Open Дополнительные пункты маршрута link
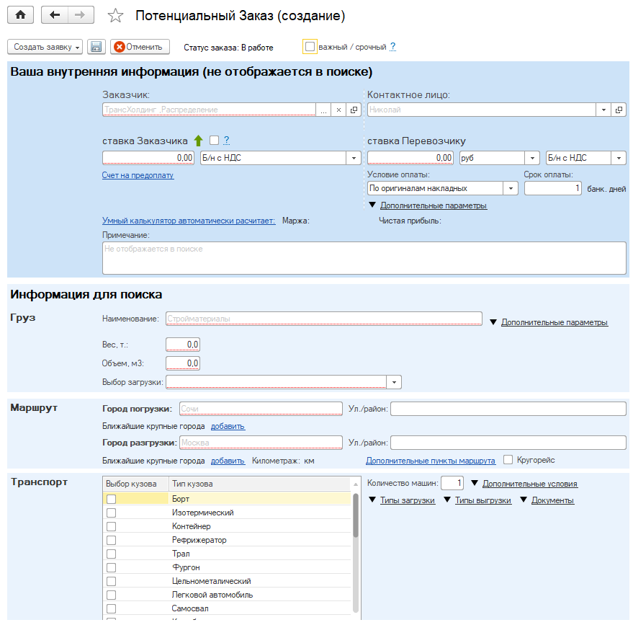 coord(431,461)
